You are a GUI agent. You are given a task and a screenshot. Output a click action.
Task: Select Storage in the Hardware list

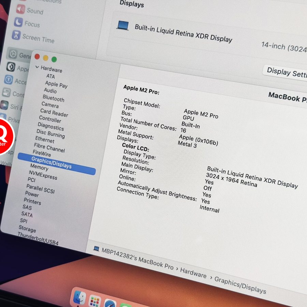click(27, 229)
